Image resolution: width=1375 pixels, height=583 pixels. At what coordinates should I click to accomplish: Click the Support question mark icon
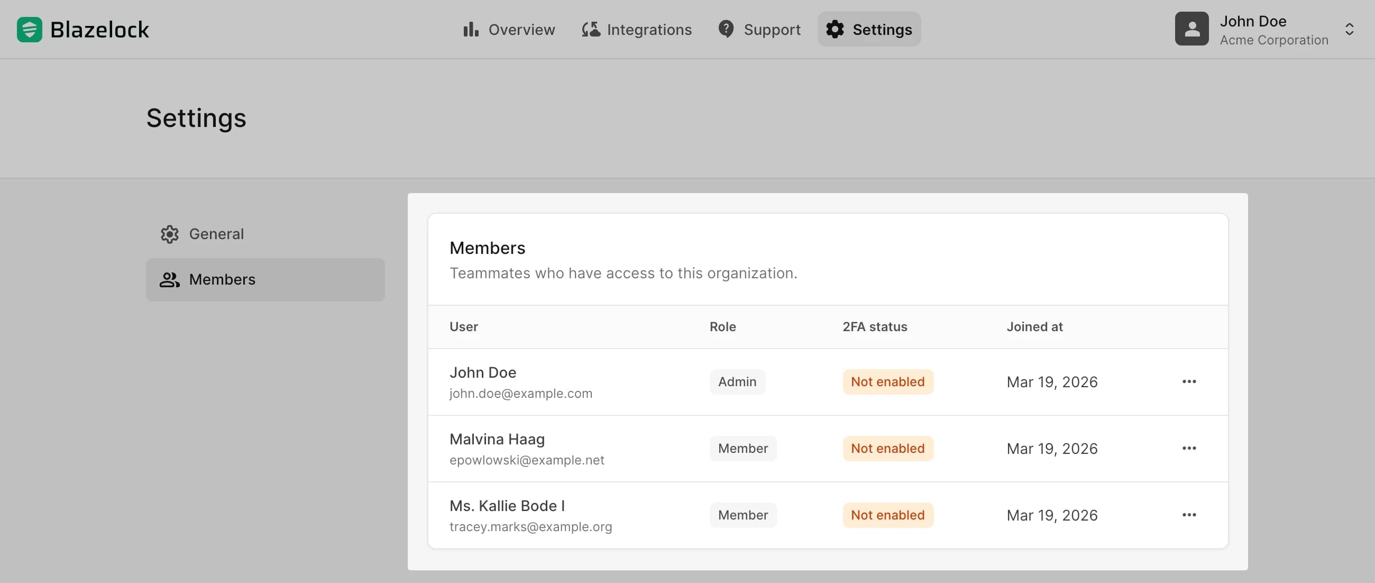pyautogui.click(x=726, y=29)
